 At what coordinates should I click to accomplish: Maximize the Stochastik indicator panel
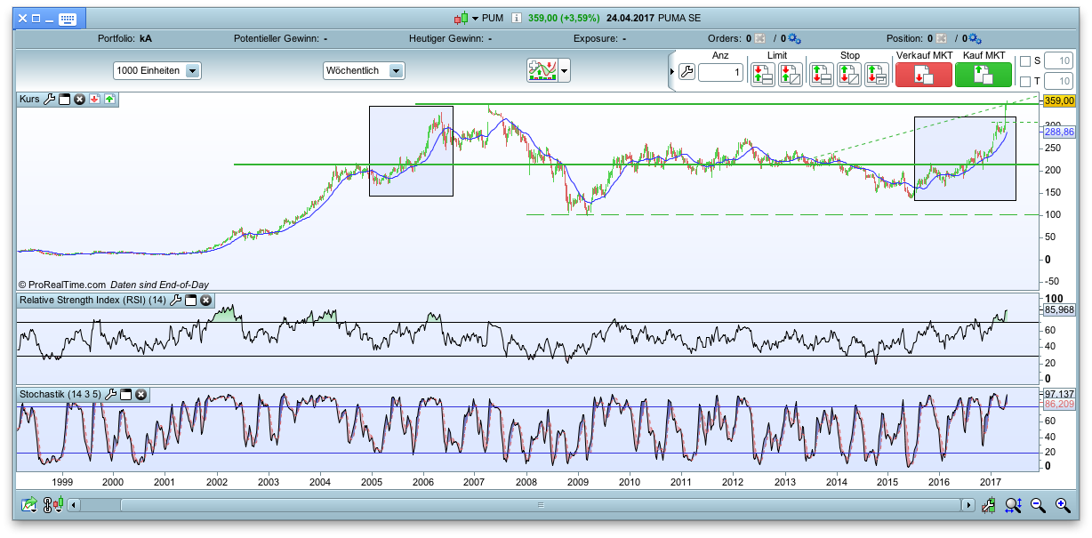tap(126, 394)
